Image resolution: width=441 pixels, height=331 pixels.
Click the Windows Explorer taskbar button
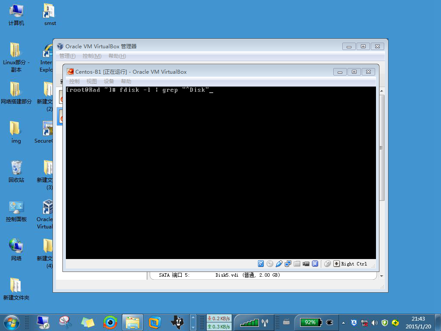click(133, 322)
